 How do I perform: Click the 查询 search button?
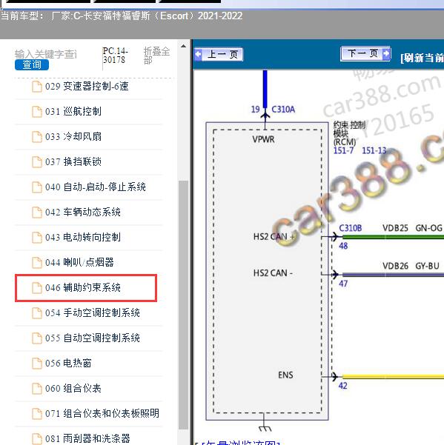coord(32,64)
